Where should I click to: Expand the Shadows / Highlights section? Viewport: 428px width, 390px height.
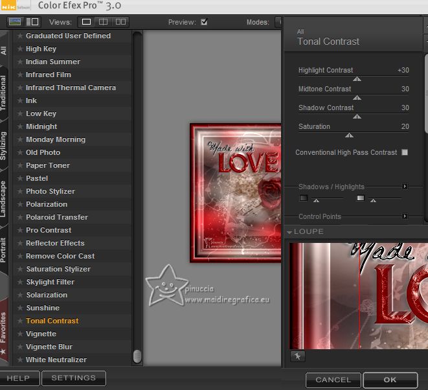click(x=405, y=187)
